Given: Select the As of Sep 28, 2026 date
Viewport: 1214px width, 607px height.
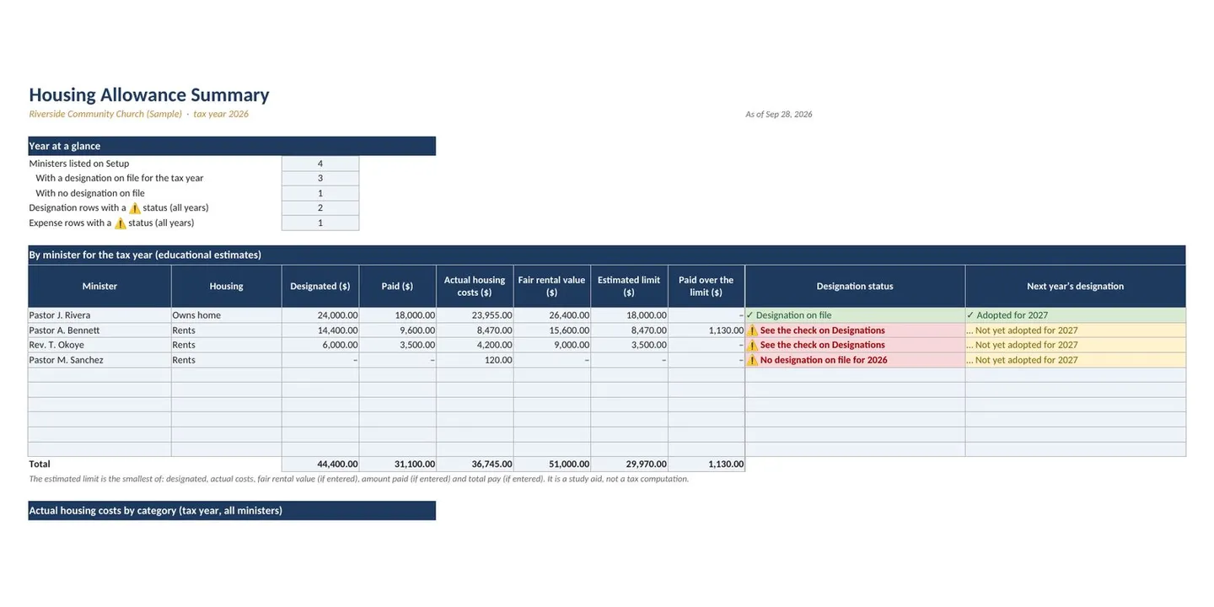Looking at the screenshot, I should click(779, 115).
